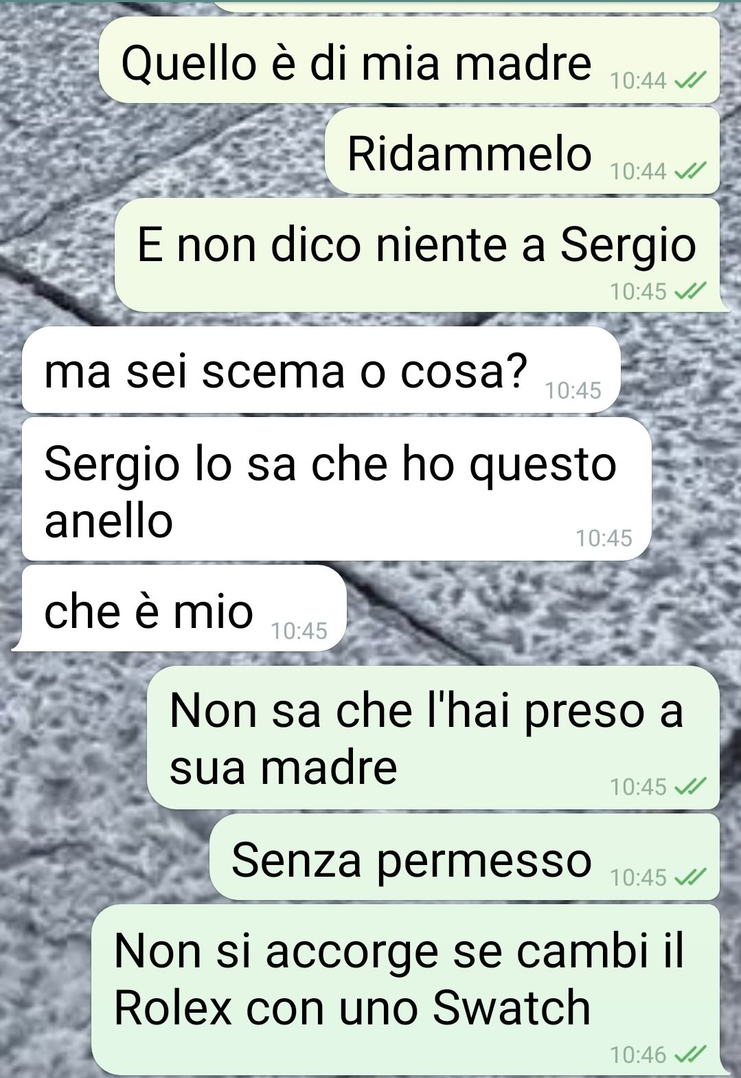741x1078 pixels.
Task: Tap 'Non sa che l'hai preso a sua madre' bubble
Action: 433,737
